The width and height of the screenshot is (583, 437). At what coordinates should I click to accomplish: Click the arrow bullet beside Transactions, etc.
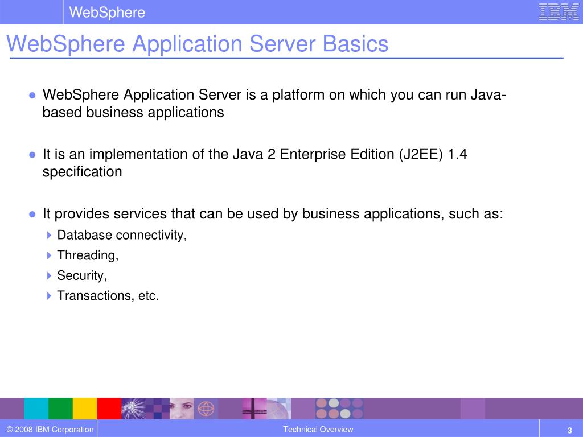point(49,296)
